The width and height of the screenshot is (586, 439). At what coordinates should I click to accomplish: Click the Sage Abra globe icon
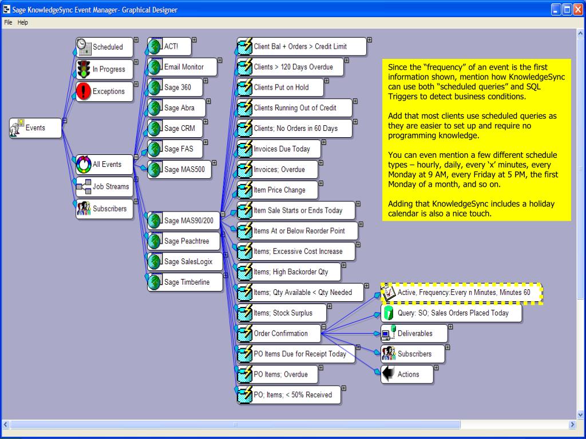coord(155,108)
